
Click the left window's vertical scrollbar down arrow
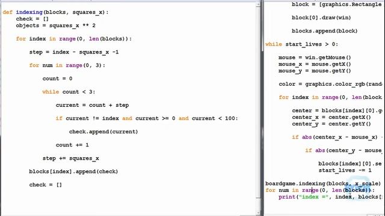click(x=258, y=213)
